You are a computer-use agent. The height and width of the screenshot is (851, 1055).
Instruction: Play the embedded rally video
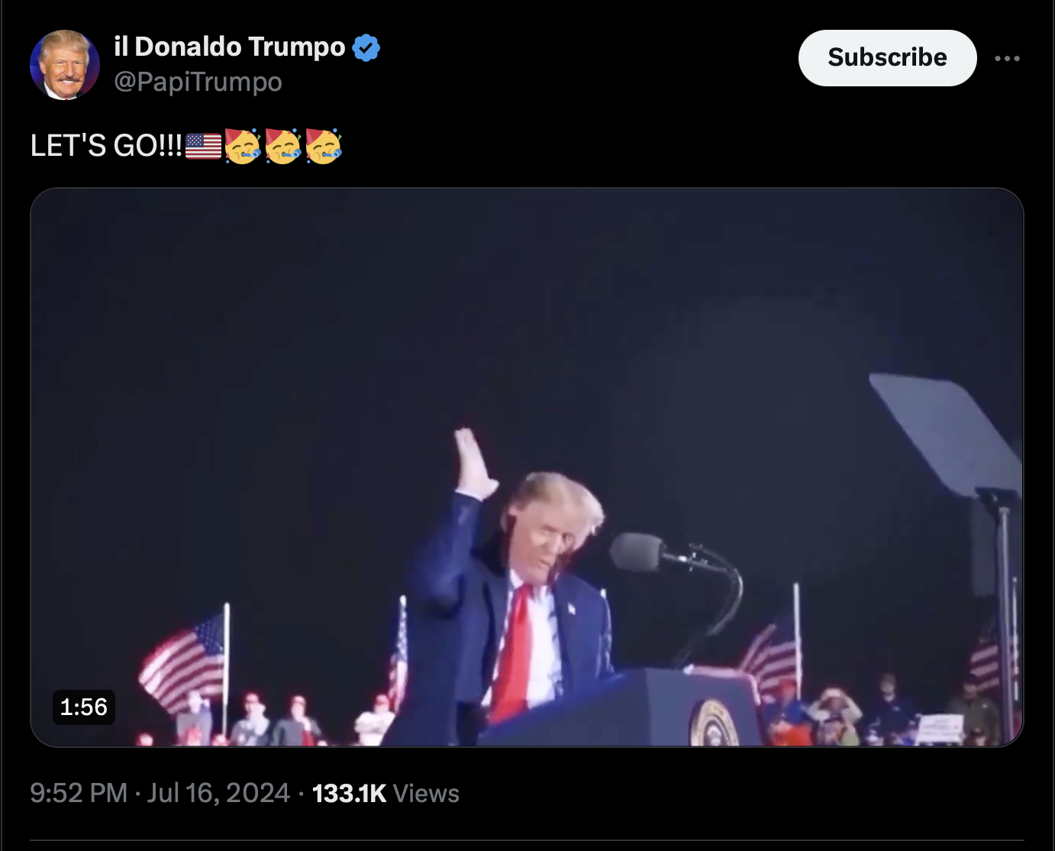point(527,467)
